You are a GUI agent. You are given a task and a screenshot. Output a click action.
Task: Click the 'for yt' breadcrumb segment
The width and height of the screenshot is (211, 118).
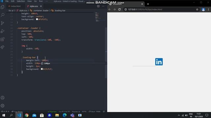[11, 10]
